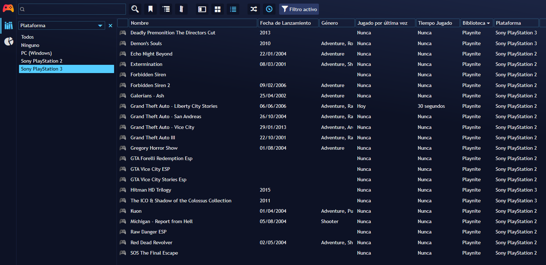Close the Plataforma explorer panel
This screenshot has height=265, width=546.
pos(110,26)
